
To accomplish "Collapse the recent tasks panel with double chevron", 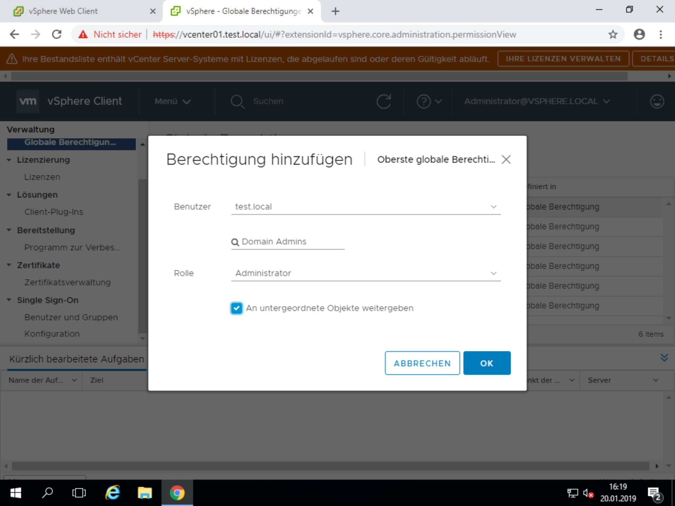I will 664,358.
